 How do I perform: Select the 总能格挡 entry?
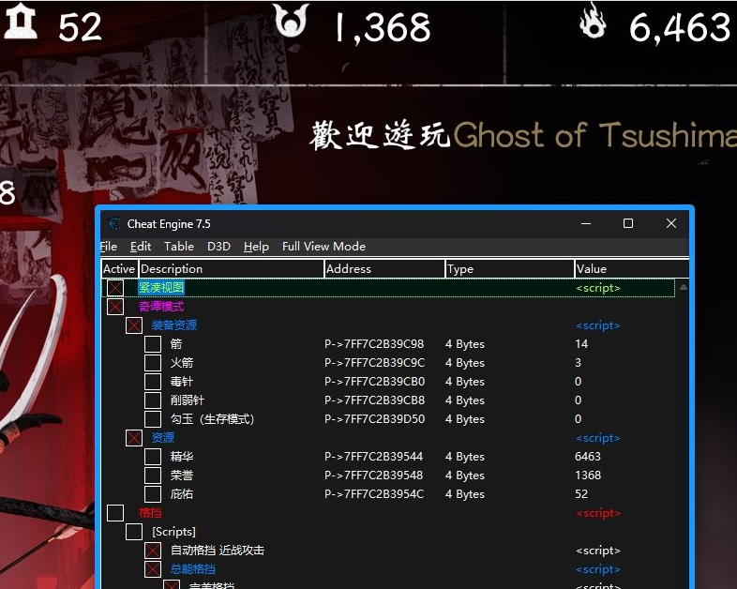point(193,569)
